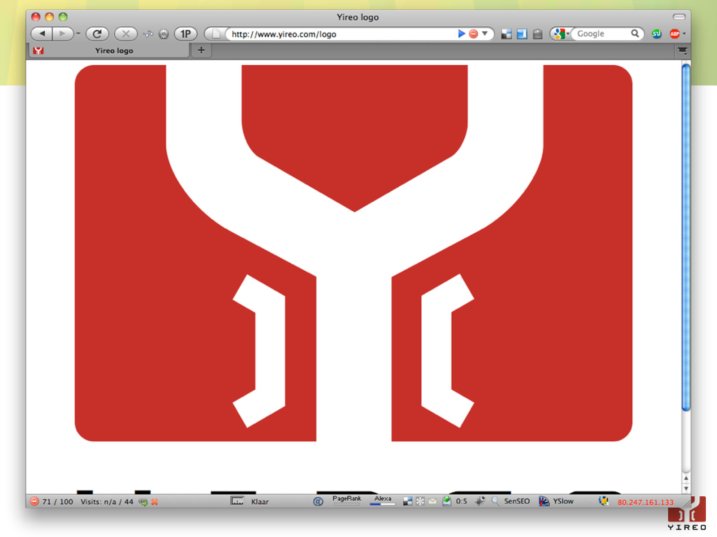Click the scrollbar up arrow
This screenshot has height=537, width=717.
pos(686,478)
